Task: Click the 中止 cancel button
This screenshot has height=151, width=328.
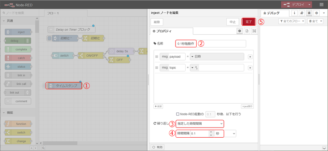Action: pyautogui.click(x=232, y=22)
